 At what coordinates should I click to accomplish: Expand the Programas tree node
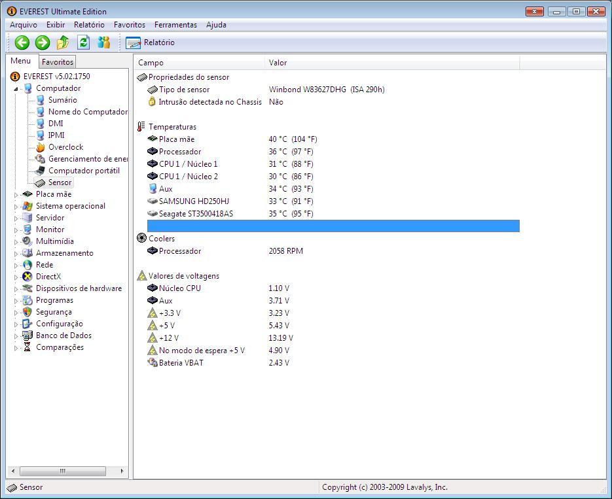click(x=16, y=301)
